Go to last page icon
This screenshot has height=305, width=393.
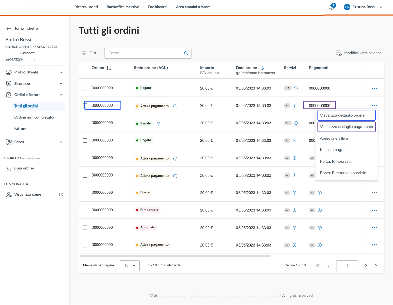[x=376, y=266]
